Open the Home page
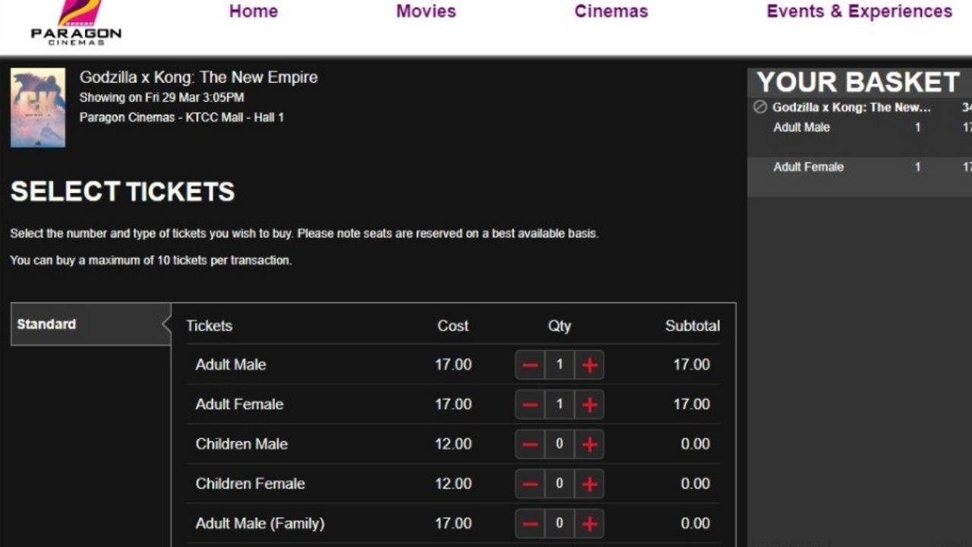 (253, 11)
